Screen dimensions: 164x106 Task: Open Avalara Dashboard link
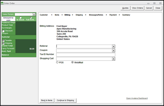tap(137, 98)
